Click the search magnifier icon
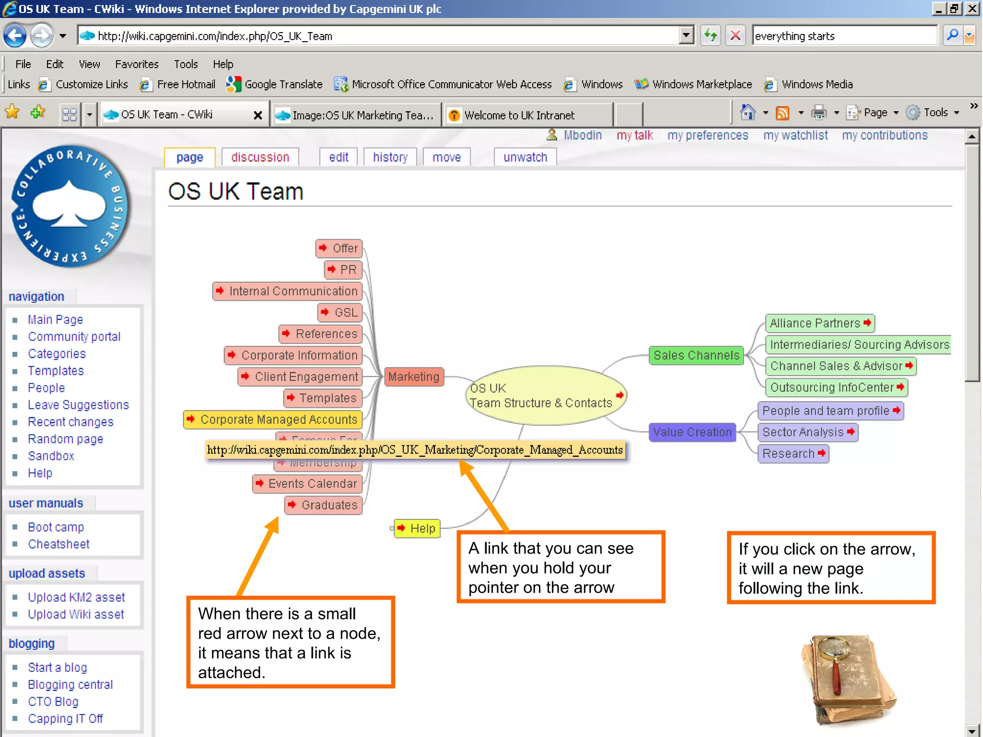 pyautogui.click(x=952, y=36)
